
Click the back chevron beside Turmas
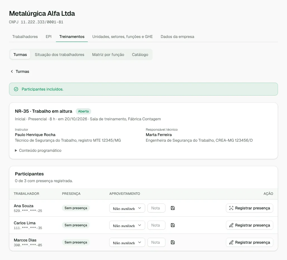pyautogui.click(x=12, y=71)
